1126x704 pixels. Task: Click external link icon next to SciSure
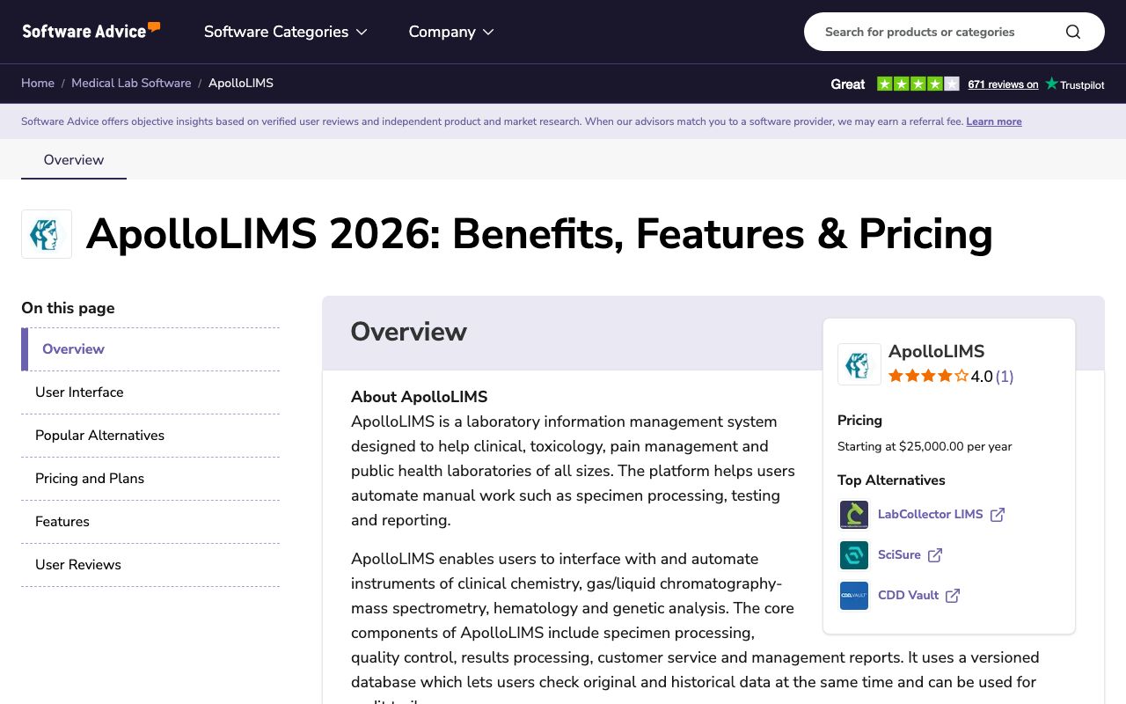(x=935, y=555)
